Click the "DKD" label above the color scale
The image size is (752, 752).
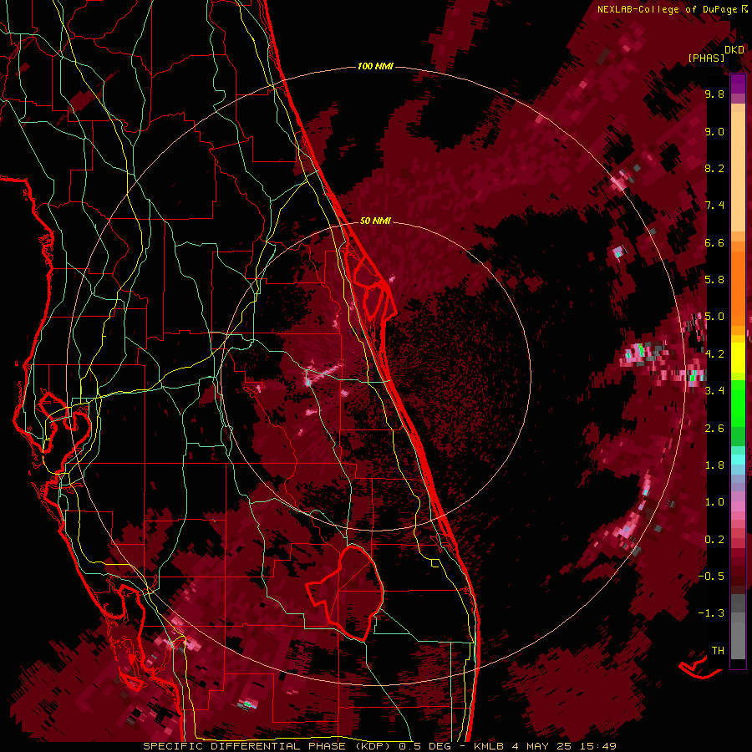734,50
